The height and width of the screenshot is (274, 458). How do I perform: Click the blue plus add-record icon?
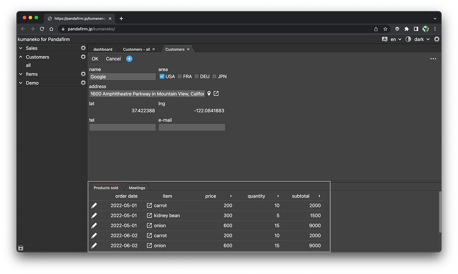click(x=129, y=59)
